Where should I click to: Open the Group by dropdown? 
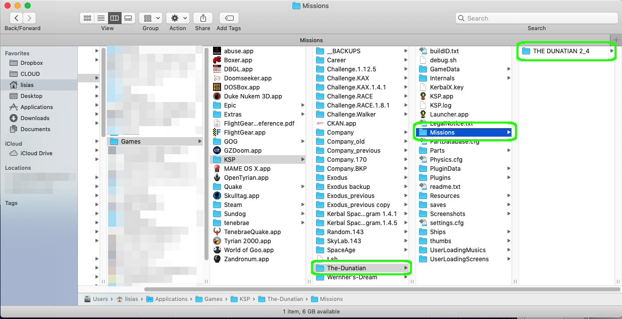click(x=150, y=18)
